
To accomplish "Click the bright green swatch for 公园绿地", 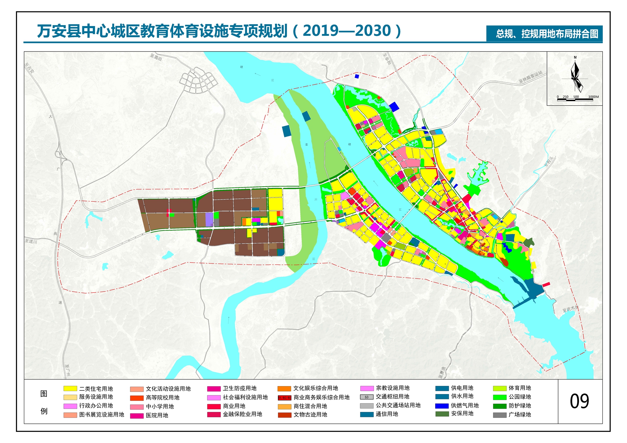I will point(500,397).
